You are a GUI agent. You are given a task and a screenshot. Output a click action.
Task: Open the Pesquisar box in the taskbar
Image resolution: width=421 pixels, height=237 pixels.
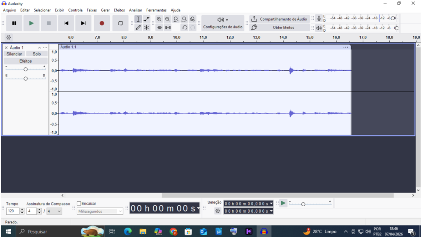click(37, 231)
